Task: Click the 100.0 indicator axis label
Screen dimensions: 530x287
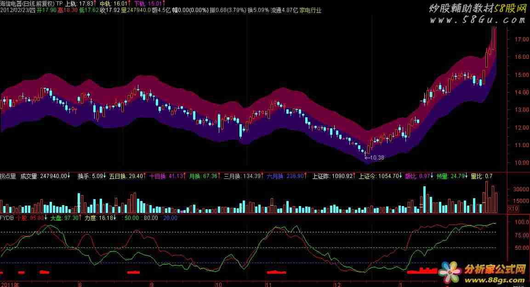Action: [522, 222]
